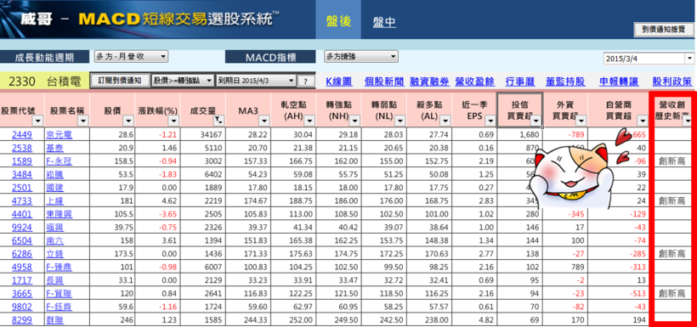The image size is (697, 327).
Task: Select the 1,680 cell in 京元電 row
Action: tap(519, 135)
